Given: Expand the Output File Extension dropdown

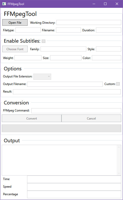Looking at the screenshot, I should 42,76.
